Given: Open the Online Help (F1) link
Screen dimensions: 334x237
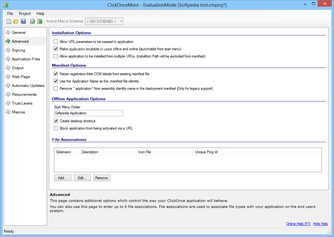Looking at the screenshot, I should point(298,223).
